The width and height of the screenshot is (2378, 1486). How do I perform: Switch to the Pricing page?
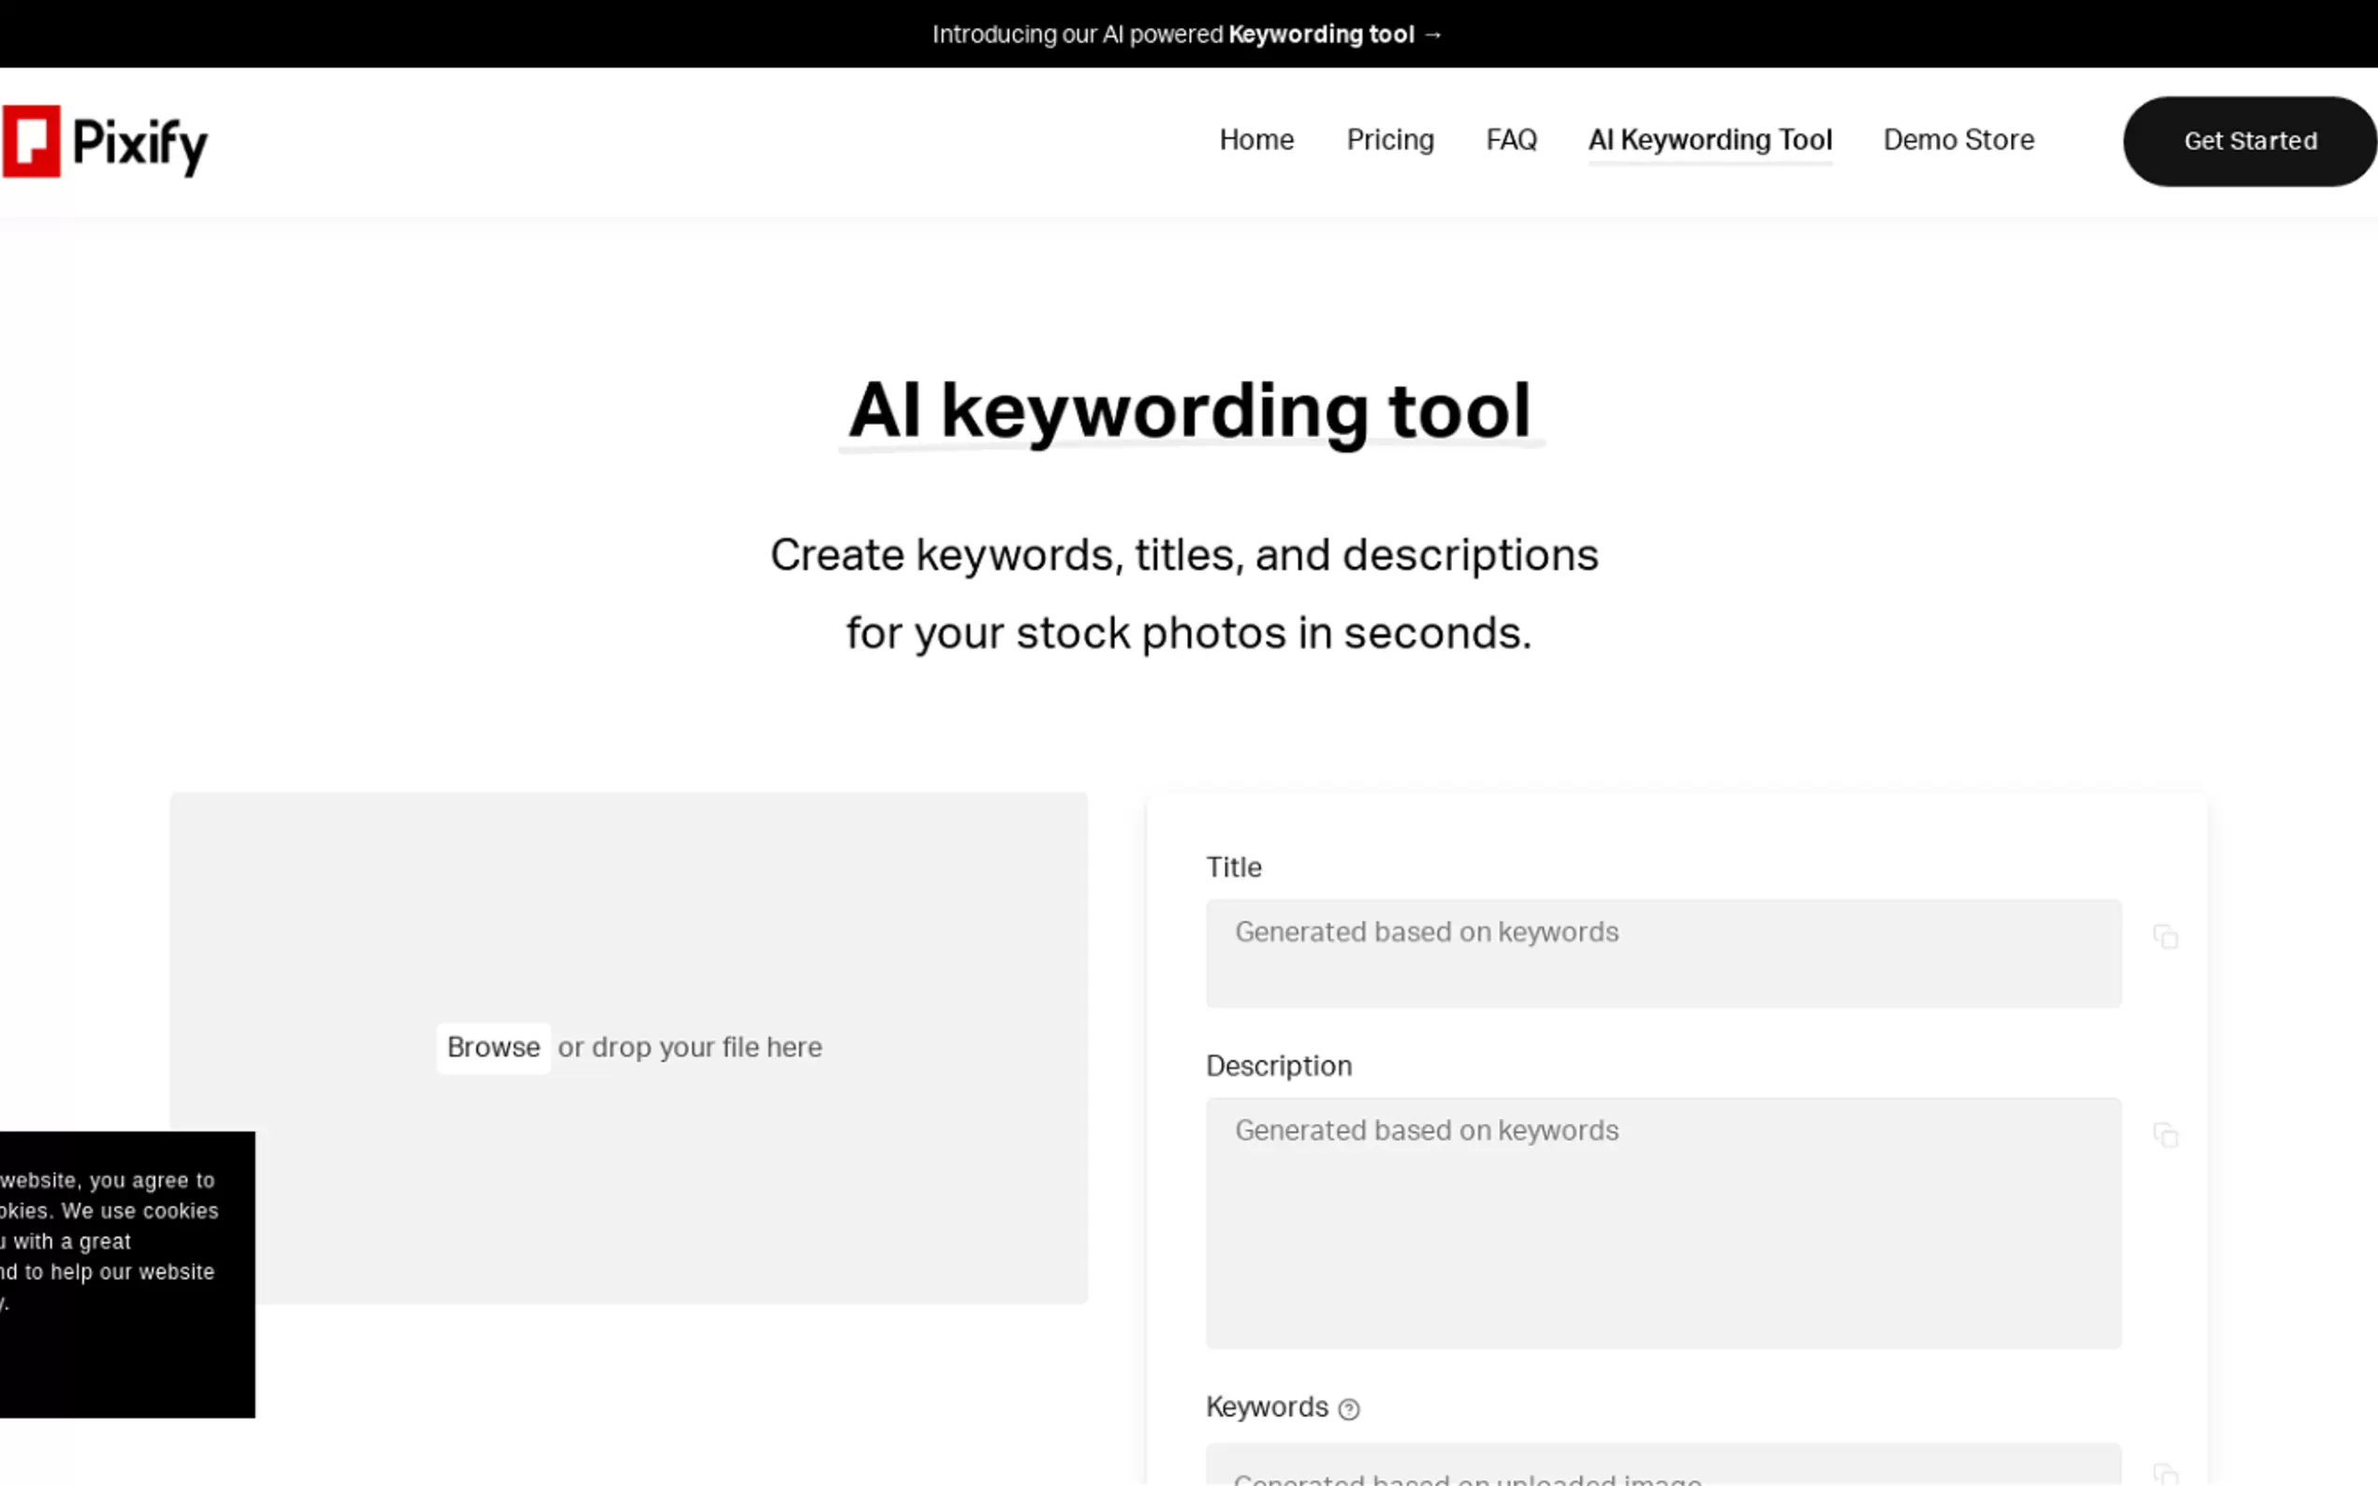tap(1389, 139)
